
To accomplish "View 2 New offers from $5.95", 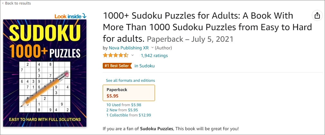I will 122,110.
